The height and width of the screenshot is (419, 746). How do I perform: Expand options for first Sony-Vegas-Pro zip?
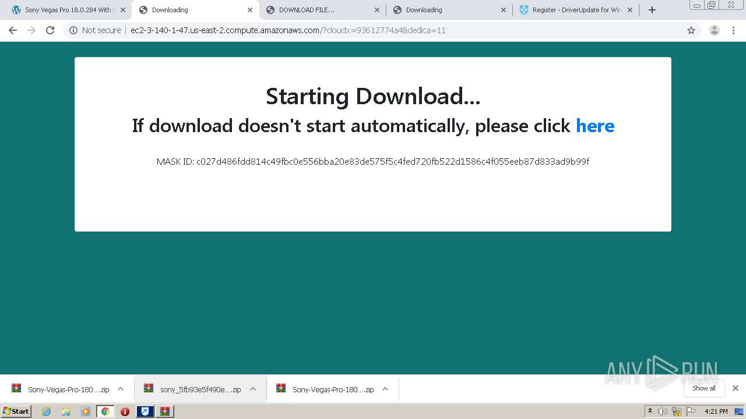point(121,389)
